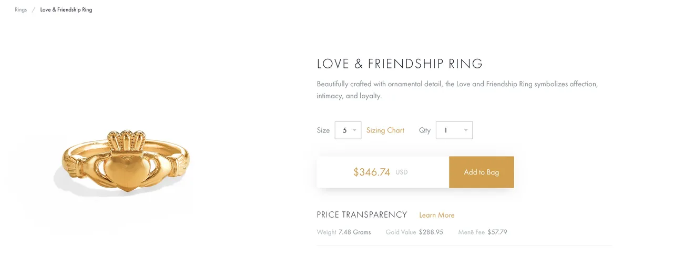Image resolution: width=673 pixels, height=256 pixels.
Task: Go to the Rings breadcrumb
Action: click(21, 9)
